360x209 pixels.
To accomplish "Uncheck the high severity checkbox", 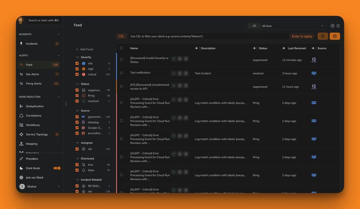I will click(x=77, y=69).
